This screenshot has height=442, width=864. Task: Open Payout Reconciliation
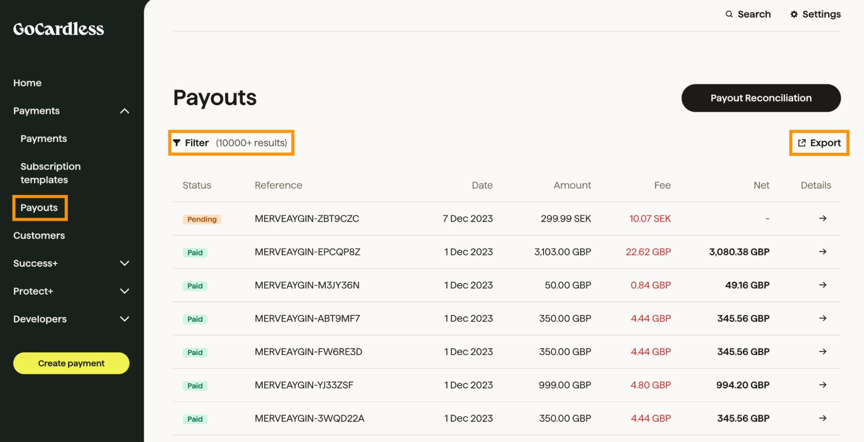coord(761,98)
